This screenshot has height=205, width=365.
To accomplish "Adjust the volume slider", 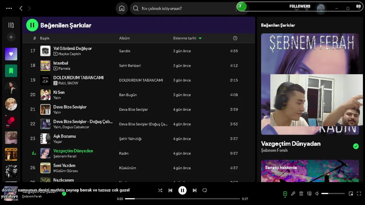I will click(x=333, y=194).
